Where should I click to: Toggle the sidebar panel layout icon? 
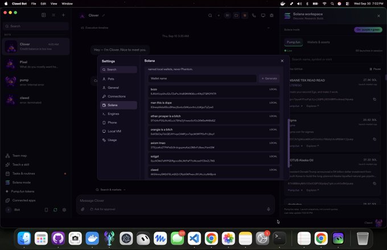[44, 15]
